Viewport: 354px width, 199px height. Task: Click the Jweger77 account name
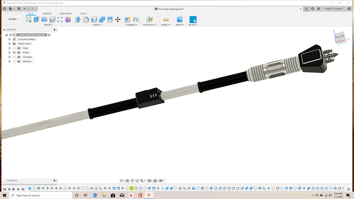[x=334, y=9]
